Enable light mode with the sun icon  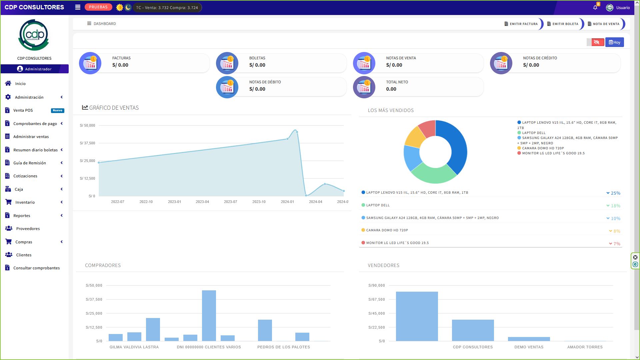coord(119,7)
